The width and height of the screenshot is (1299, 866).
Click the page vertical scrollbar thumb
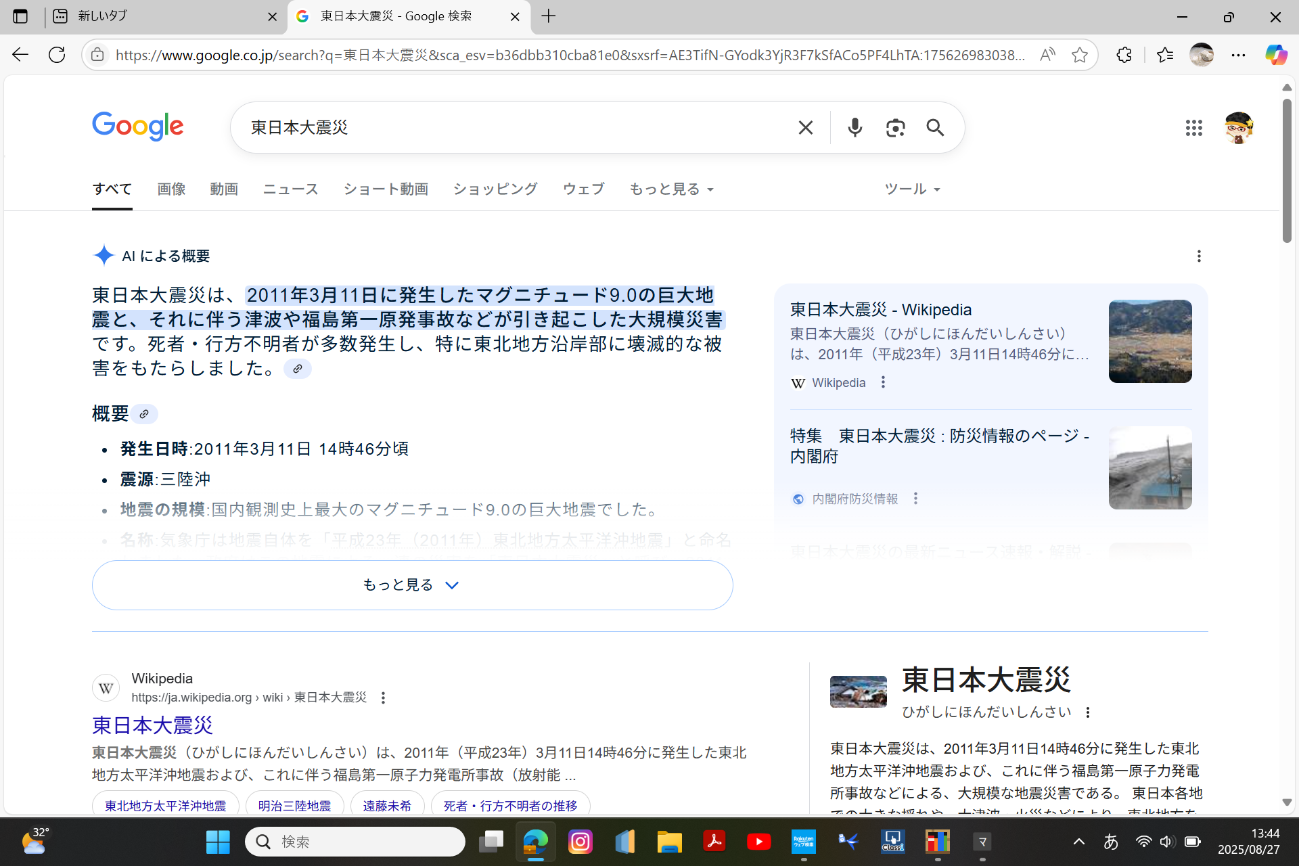click(x=1286, y=169)
